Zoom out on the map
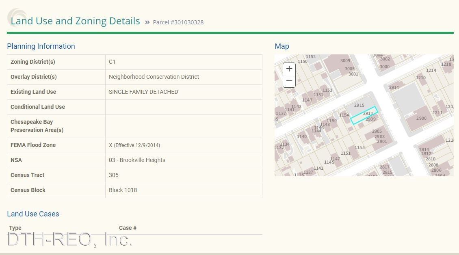The width and height of the screenshot is (459, 255). (289, 81)
